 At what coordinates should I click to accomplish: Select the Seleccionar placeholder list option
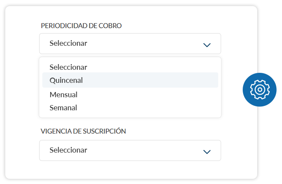69,67
